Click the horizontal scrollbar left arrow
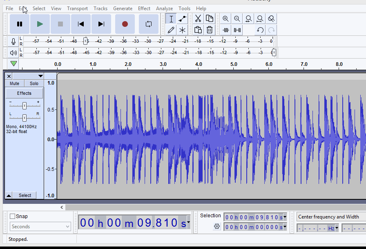The image size is (366, 249). [62, 207]
